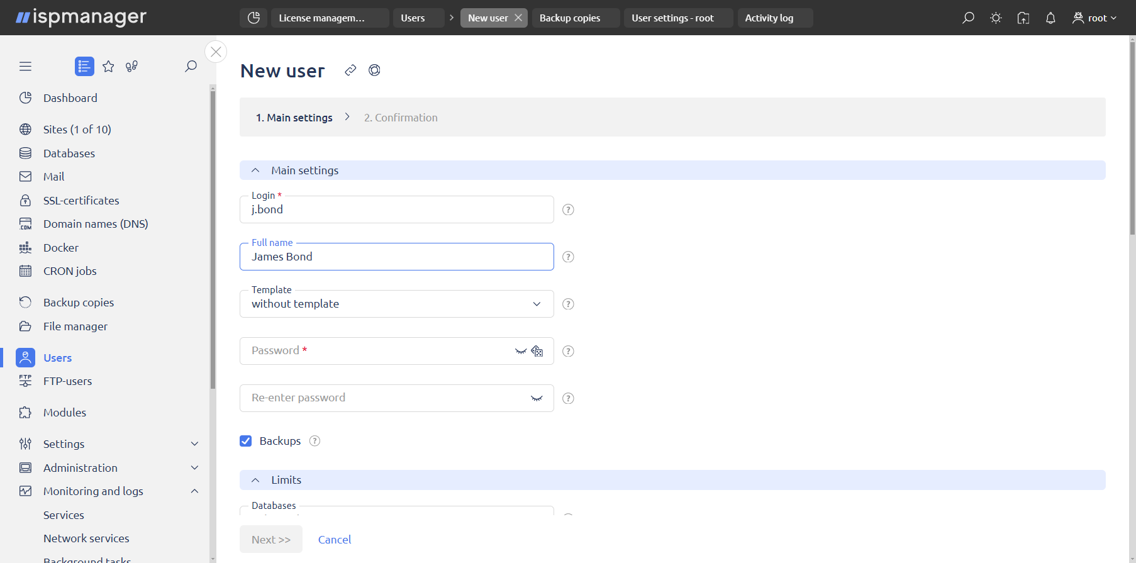Open the favorites star in sidebar
The height and width of the screenshot is (563, 1136).
[108, 67]
